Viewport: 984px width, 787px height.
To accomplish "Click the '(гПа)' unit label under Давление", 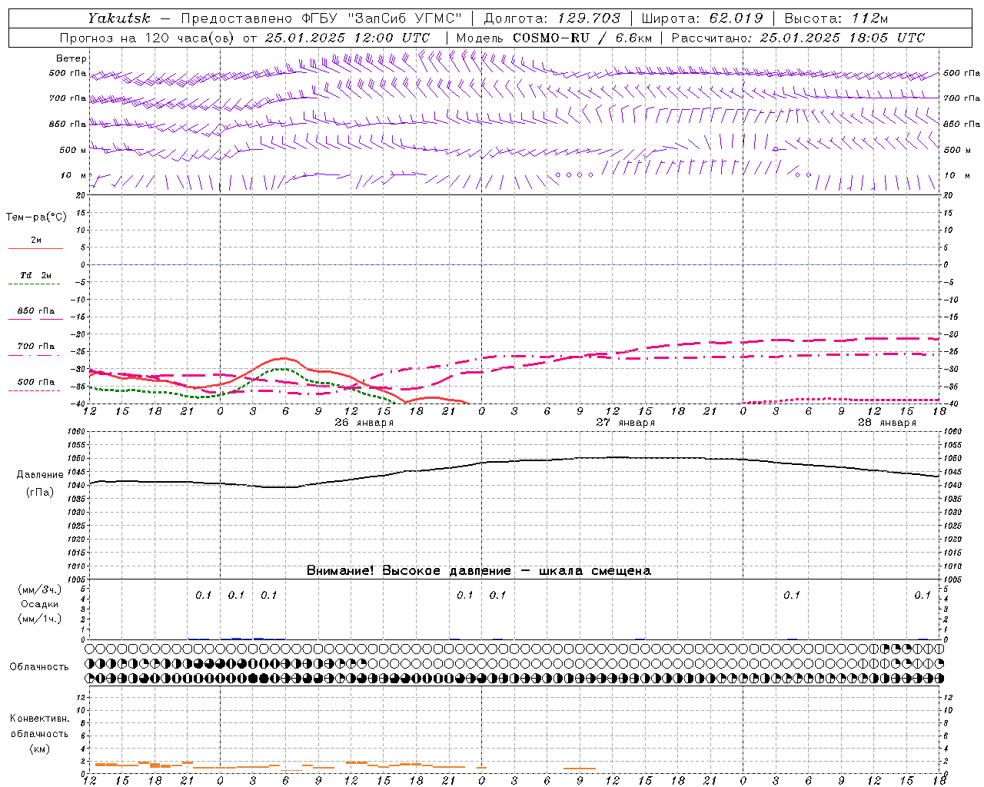I will (x=39, y=493).
